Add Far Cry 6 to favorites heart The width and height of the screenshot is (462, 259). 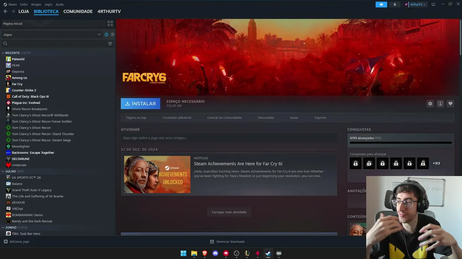(450, 104)
